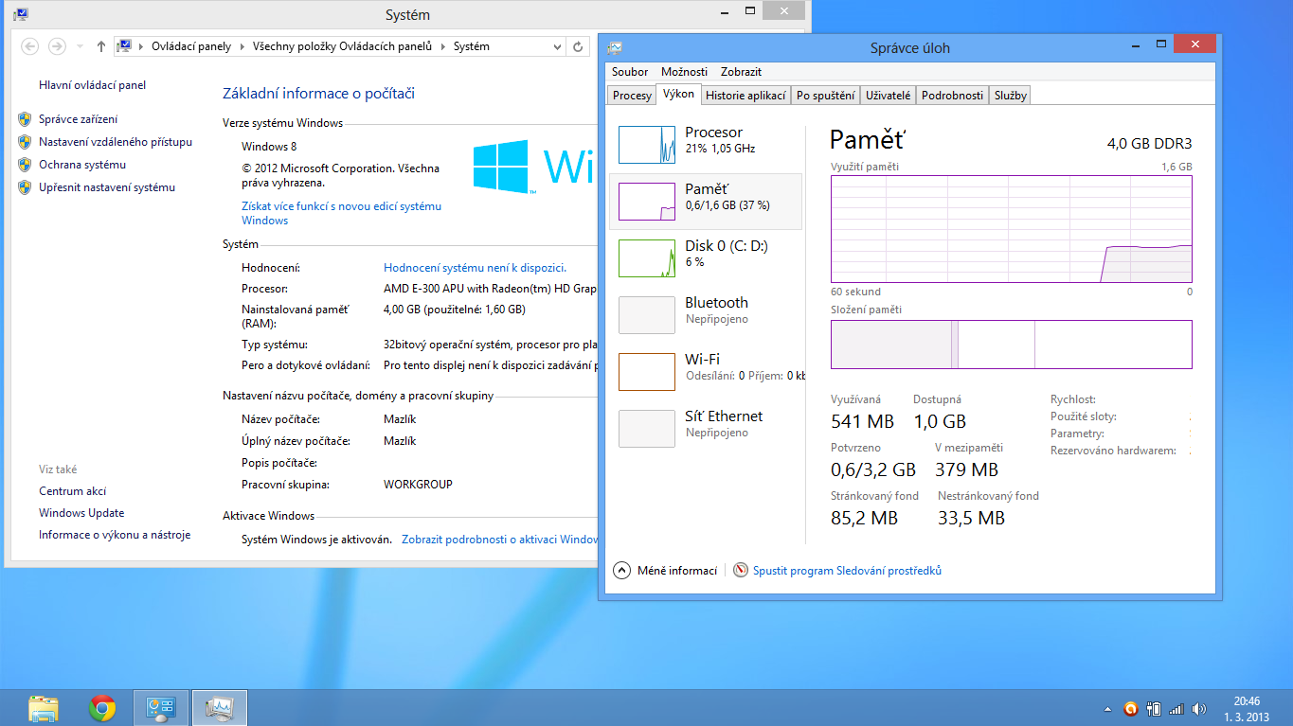Select the Síť Ethernet graph thumbnail
This screenshot has width=1293, height=726.
(647, 429)
